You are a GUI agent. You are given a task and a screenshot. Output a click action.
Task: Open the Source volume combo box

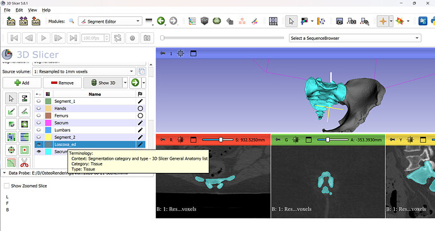click(84, 71)
